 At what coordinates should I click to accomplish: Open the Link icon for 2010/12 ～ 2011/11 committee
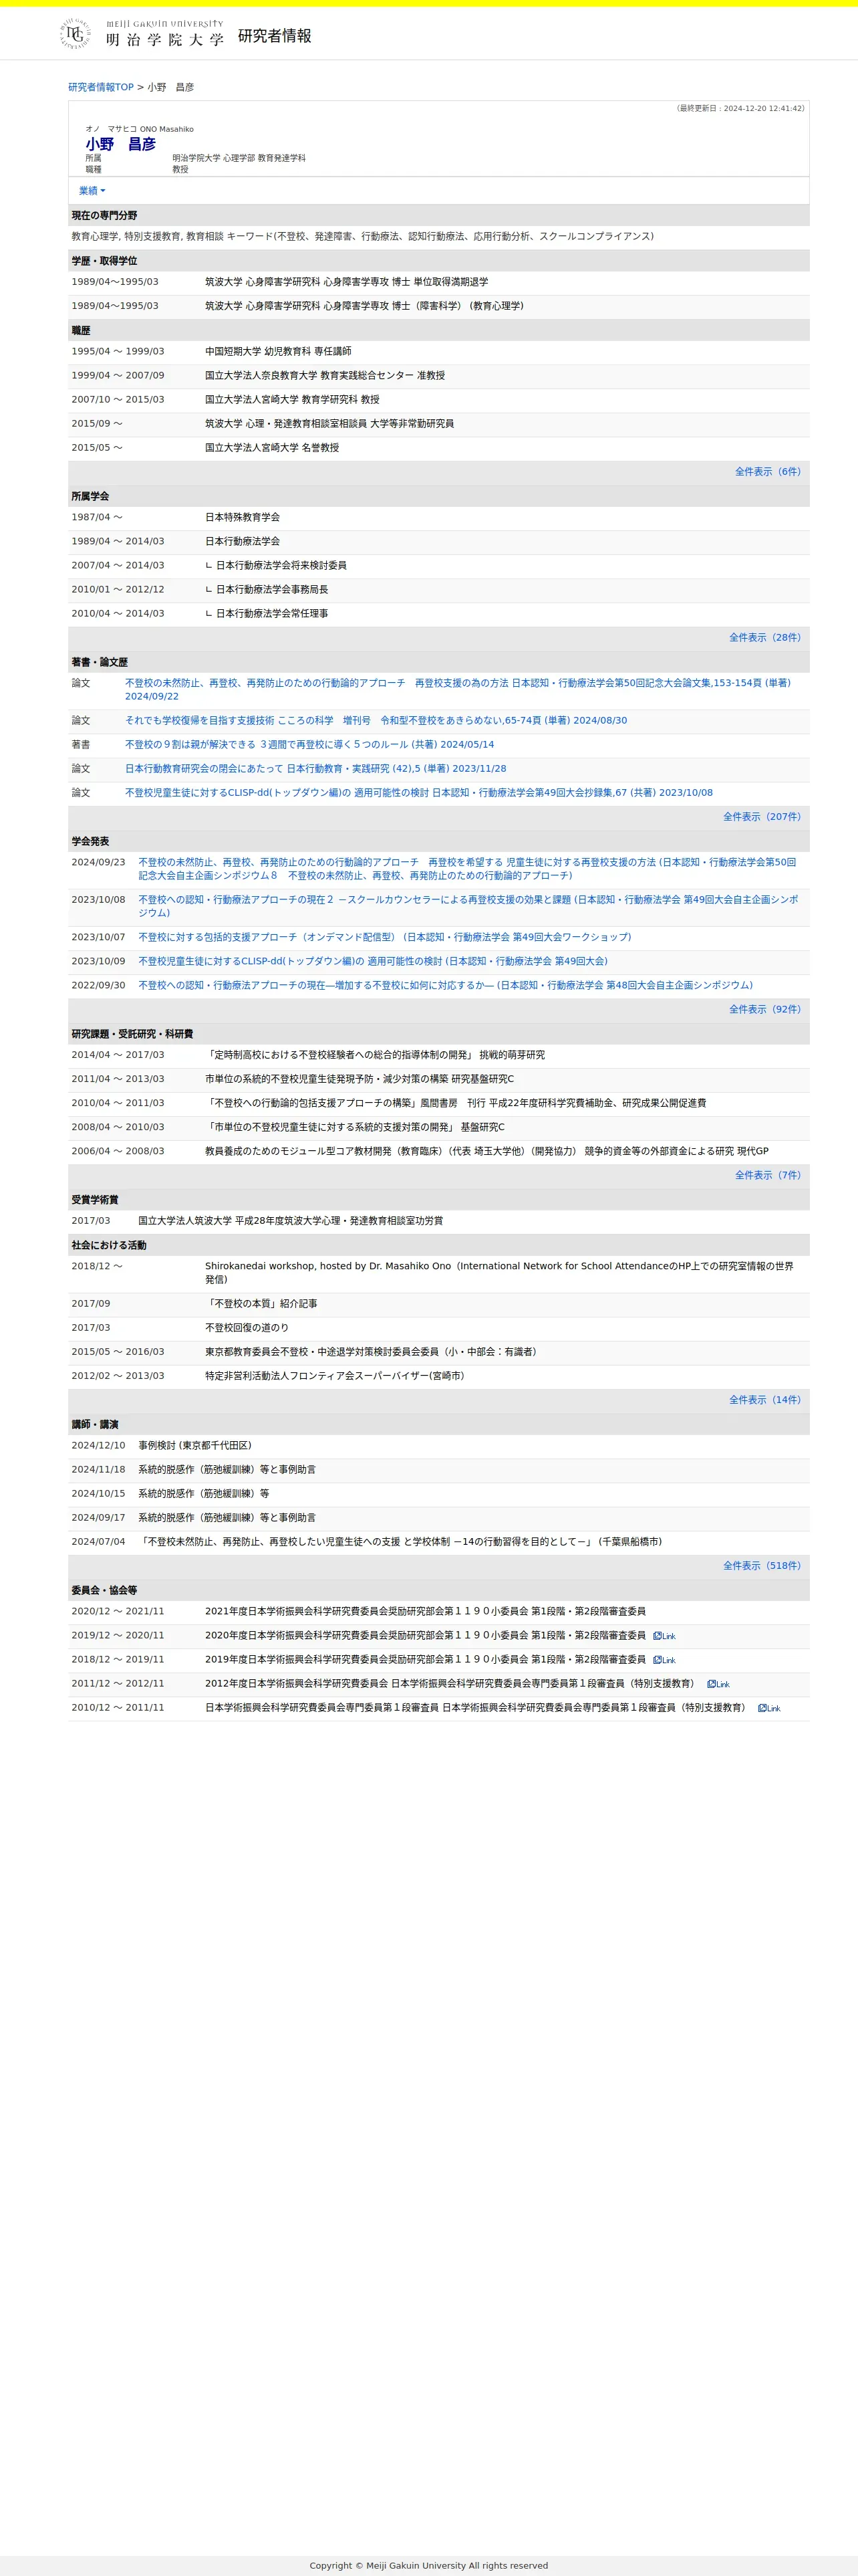pos(769,1708)
